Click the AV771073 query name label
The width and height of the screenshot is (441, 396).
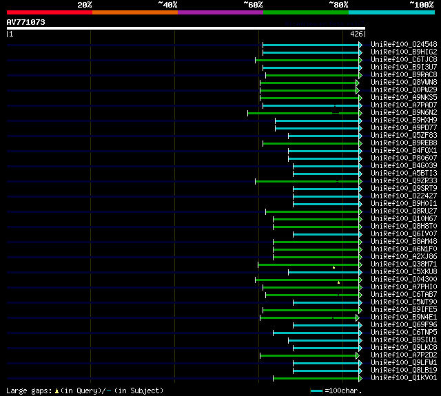click(26, 22)
